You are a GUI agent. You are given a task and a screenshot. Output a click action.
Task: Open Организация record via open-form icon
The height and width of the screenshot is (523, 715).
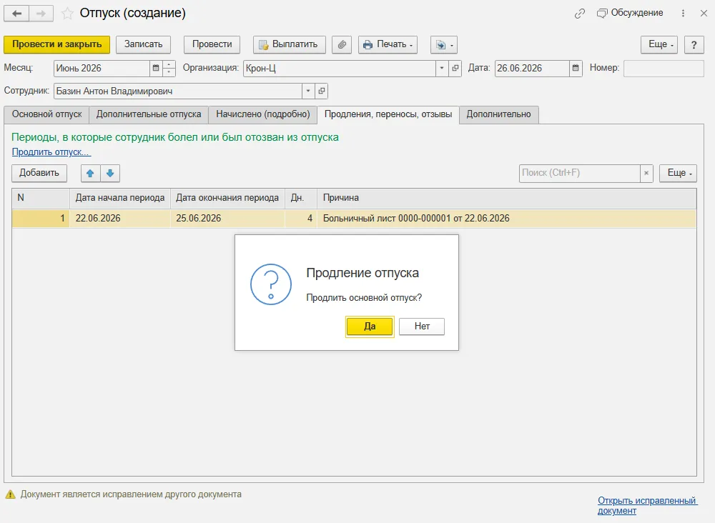(455, 69)
